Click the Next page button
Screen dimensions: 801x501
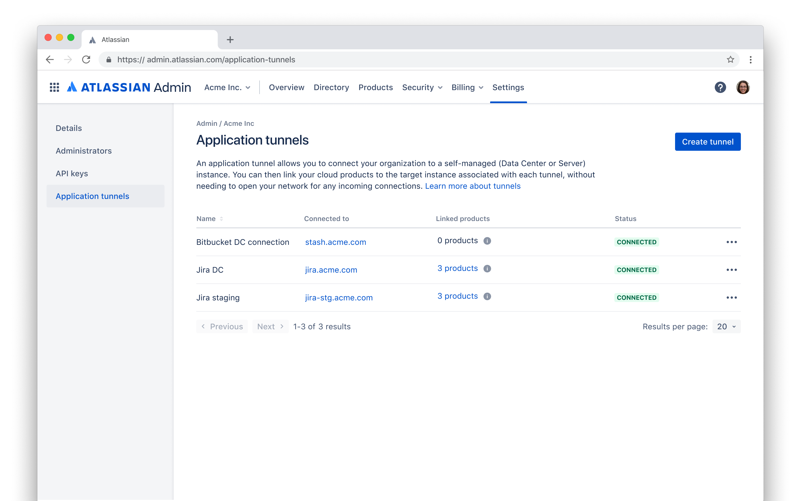coord(270,326)
